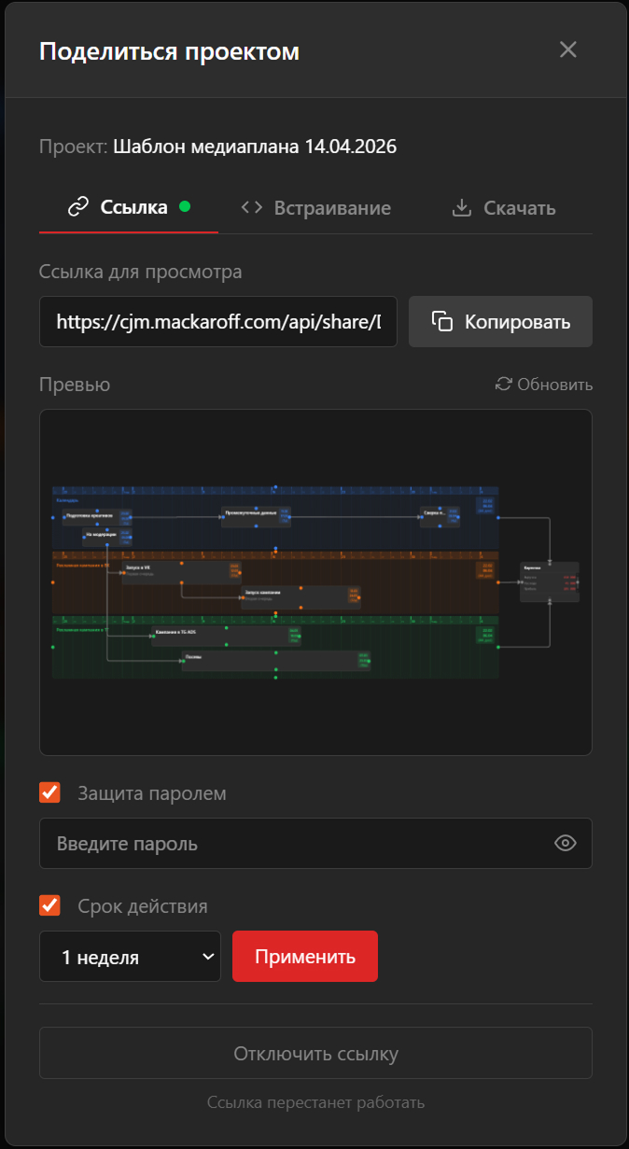The height and width of the screenshot is (1149, 629).
Task: Click the Защита паролем label text
Action: pyautogui.click(x=152, y=793)
